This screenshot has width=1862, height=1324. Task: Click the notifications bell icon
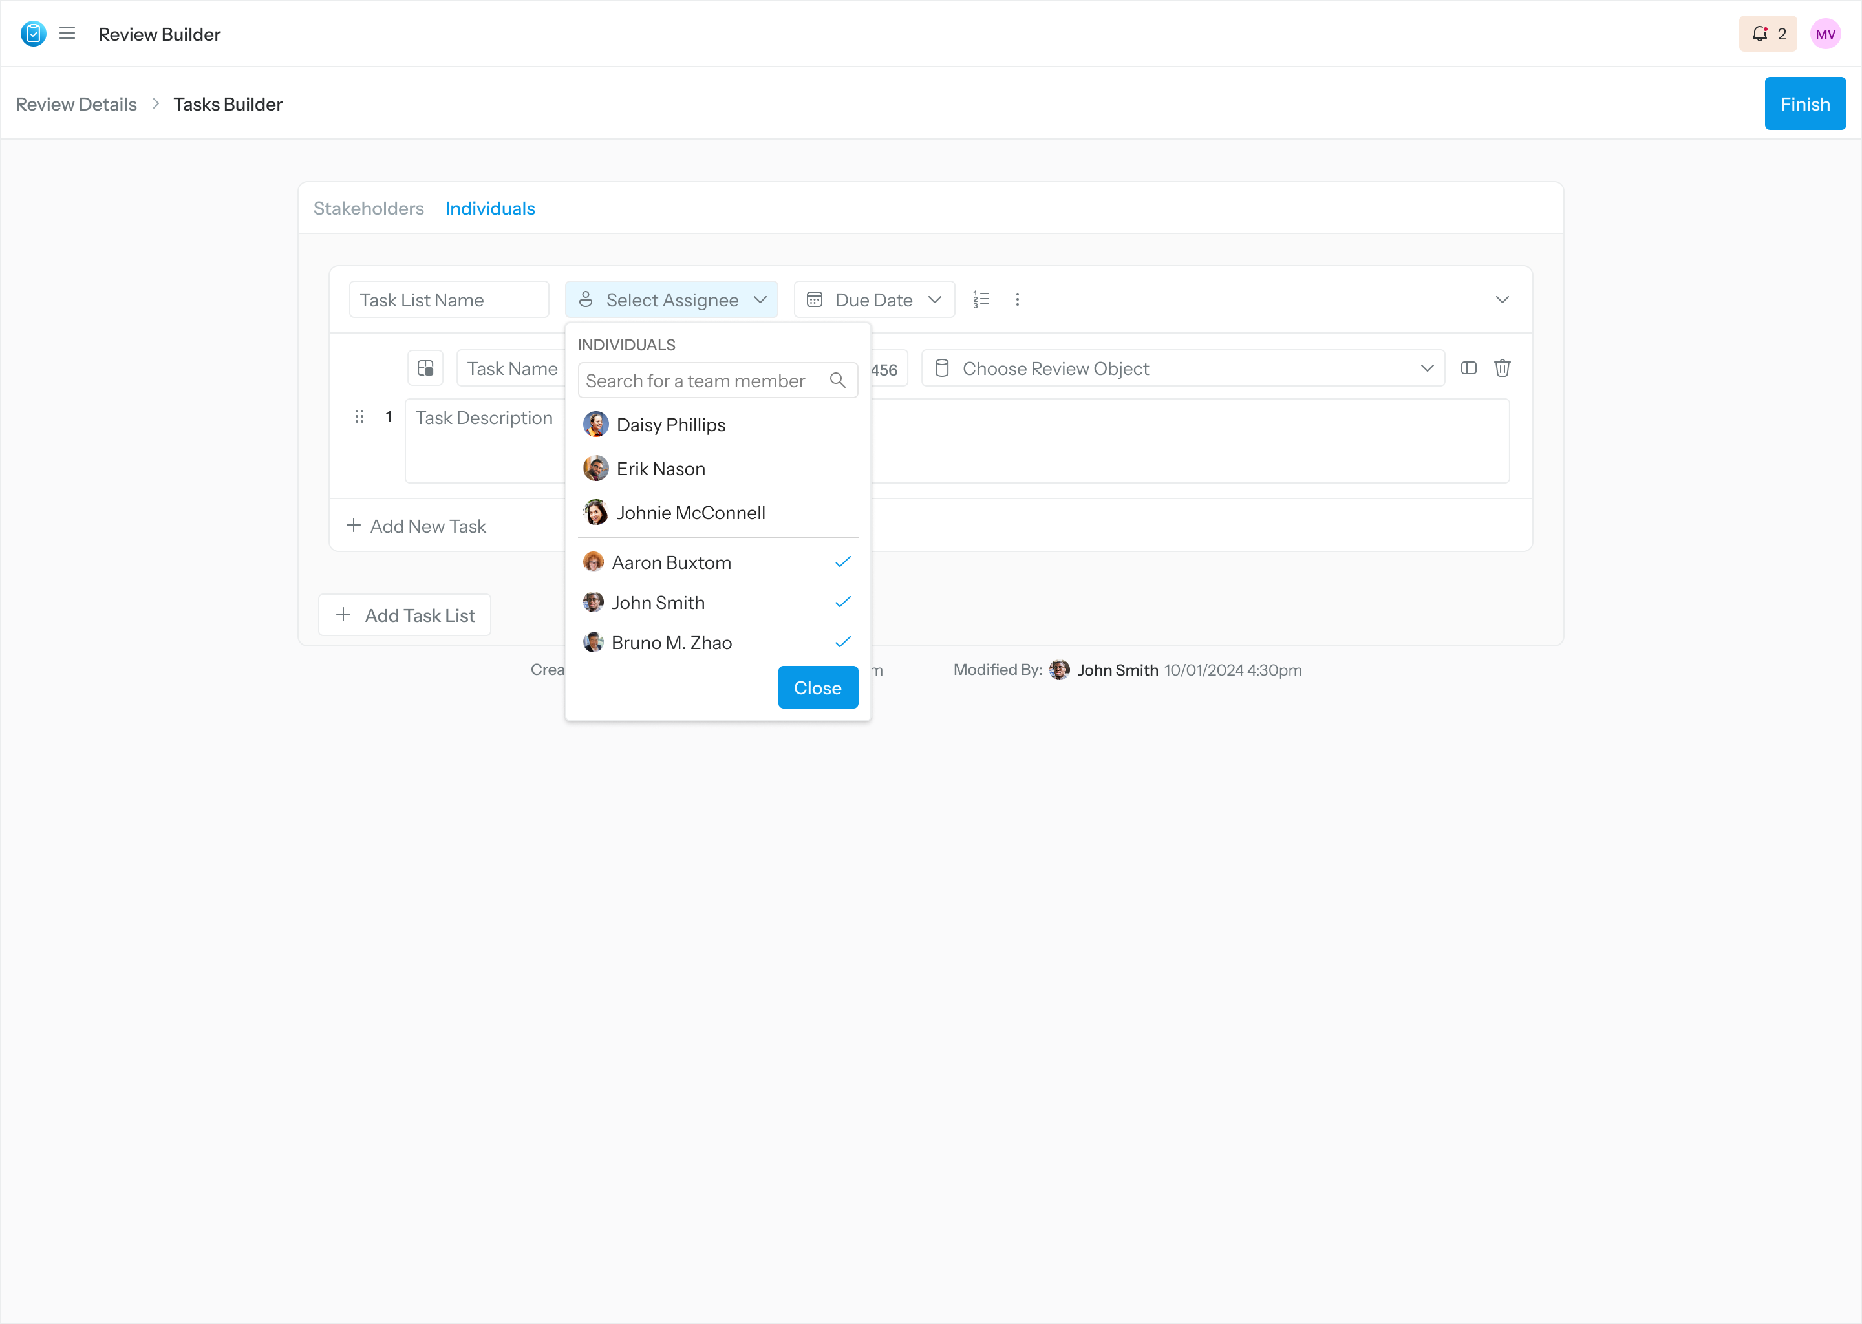[1759, 34]
